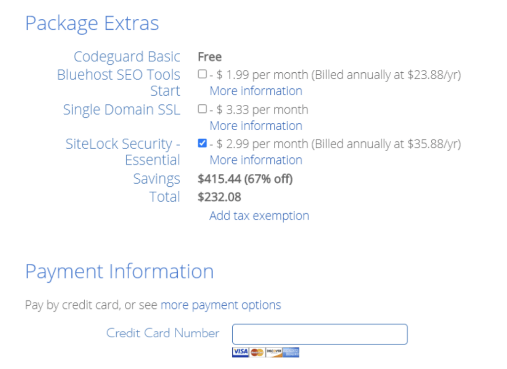Click the Codeguard Basic label
Screen dimensions: 507x369
[x=127, y=56]
